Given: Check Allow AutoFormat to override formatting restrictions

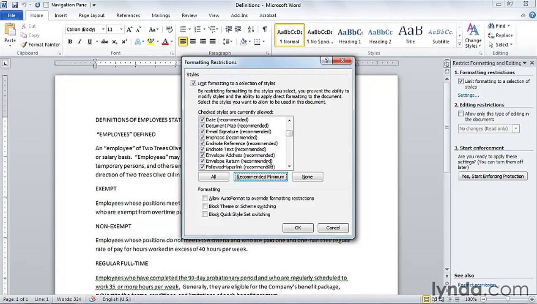Looking at the screenshot, I should [x=205, y=198].
